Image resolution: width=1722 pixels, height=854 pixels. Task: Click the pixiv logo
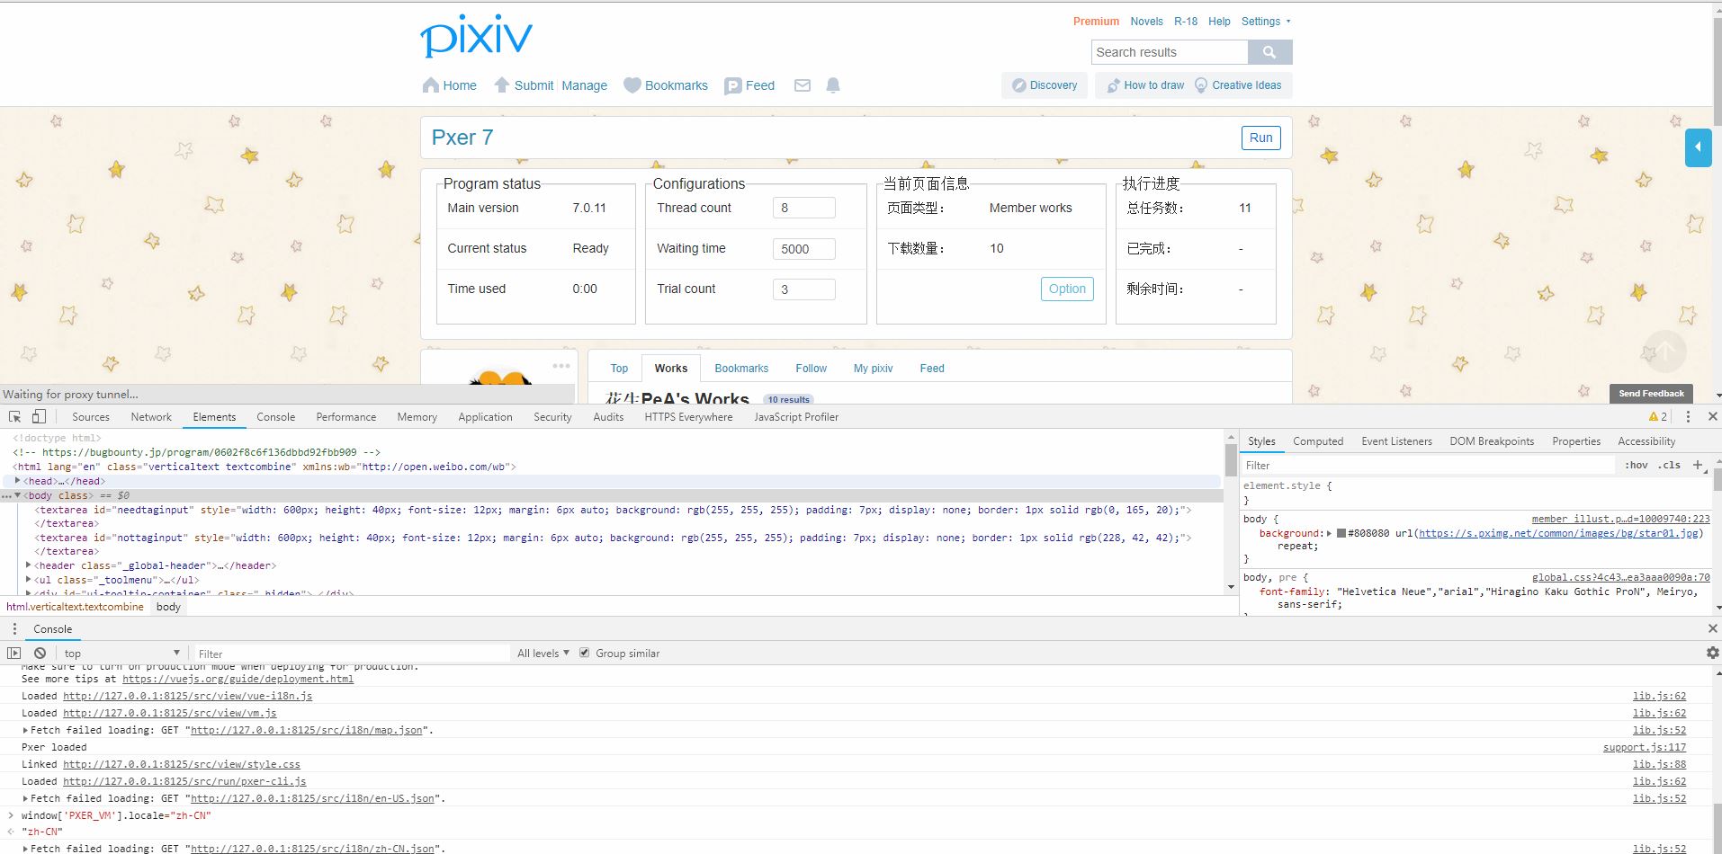pos(476,36)
